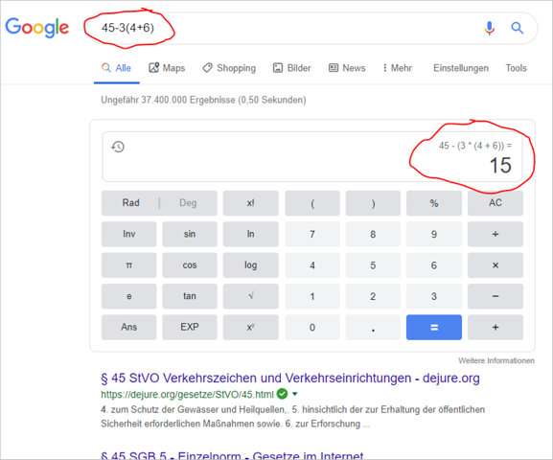Toggle the Inv inverse functions key
553x460 pixels.
pos(129,234)
